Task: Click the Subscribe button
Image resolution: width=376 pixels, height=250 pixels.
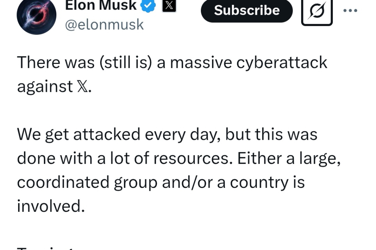Action: tap(247, 11)
